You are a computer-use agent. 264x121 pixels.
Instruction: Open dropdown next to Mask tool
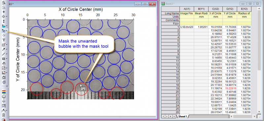[x=7, y=31]
